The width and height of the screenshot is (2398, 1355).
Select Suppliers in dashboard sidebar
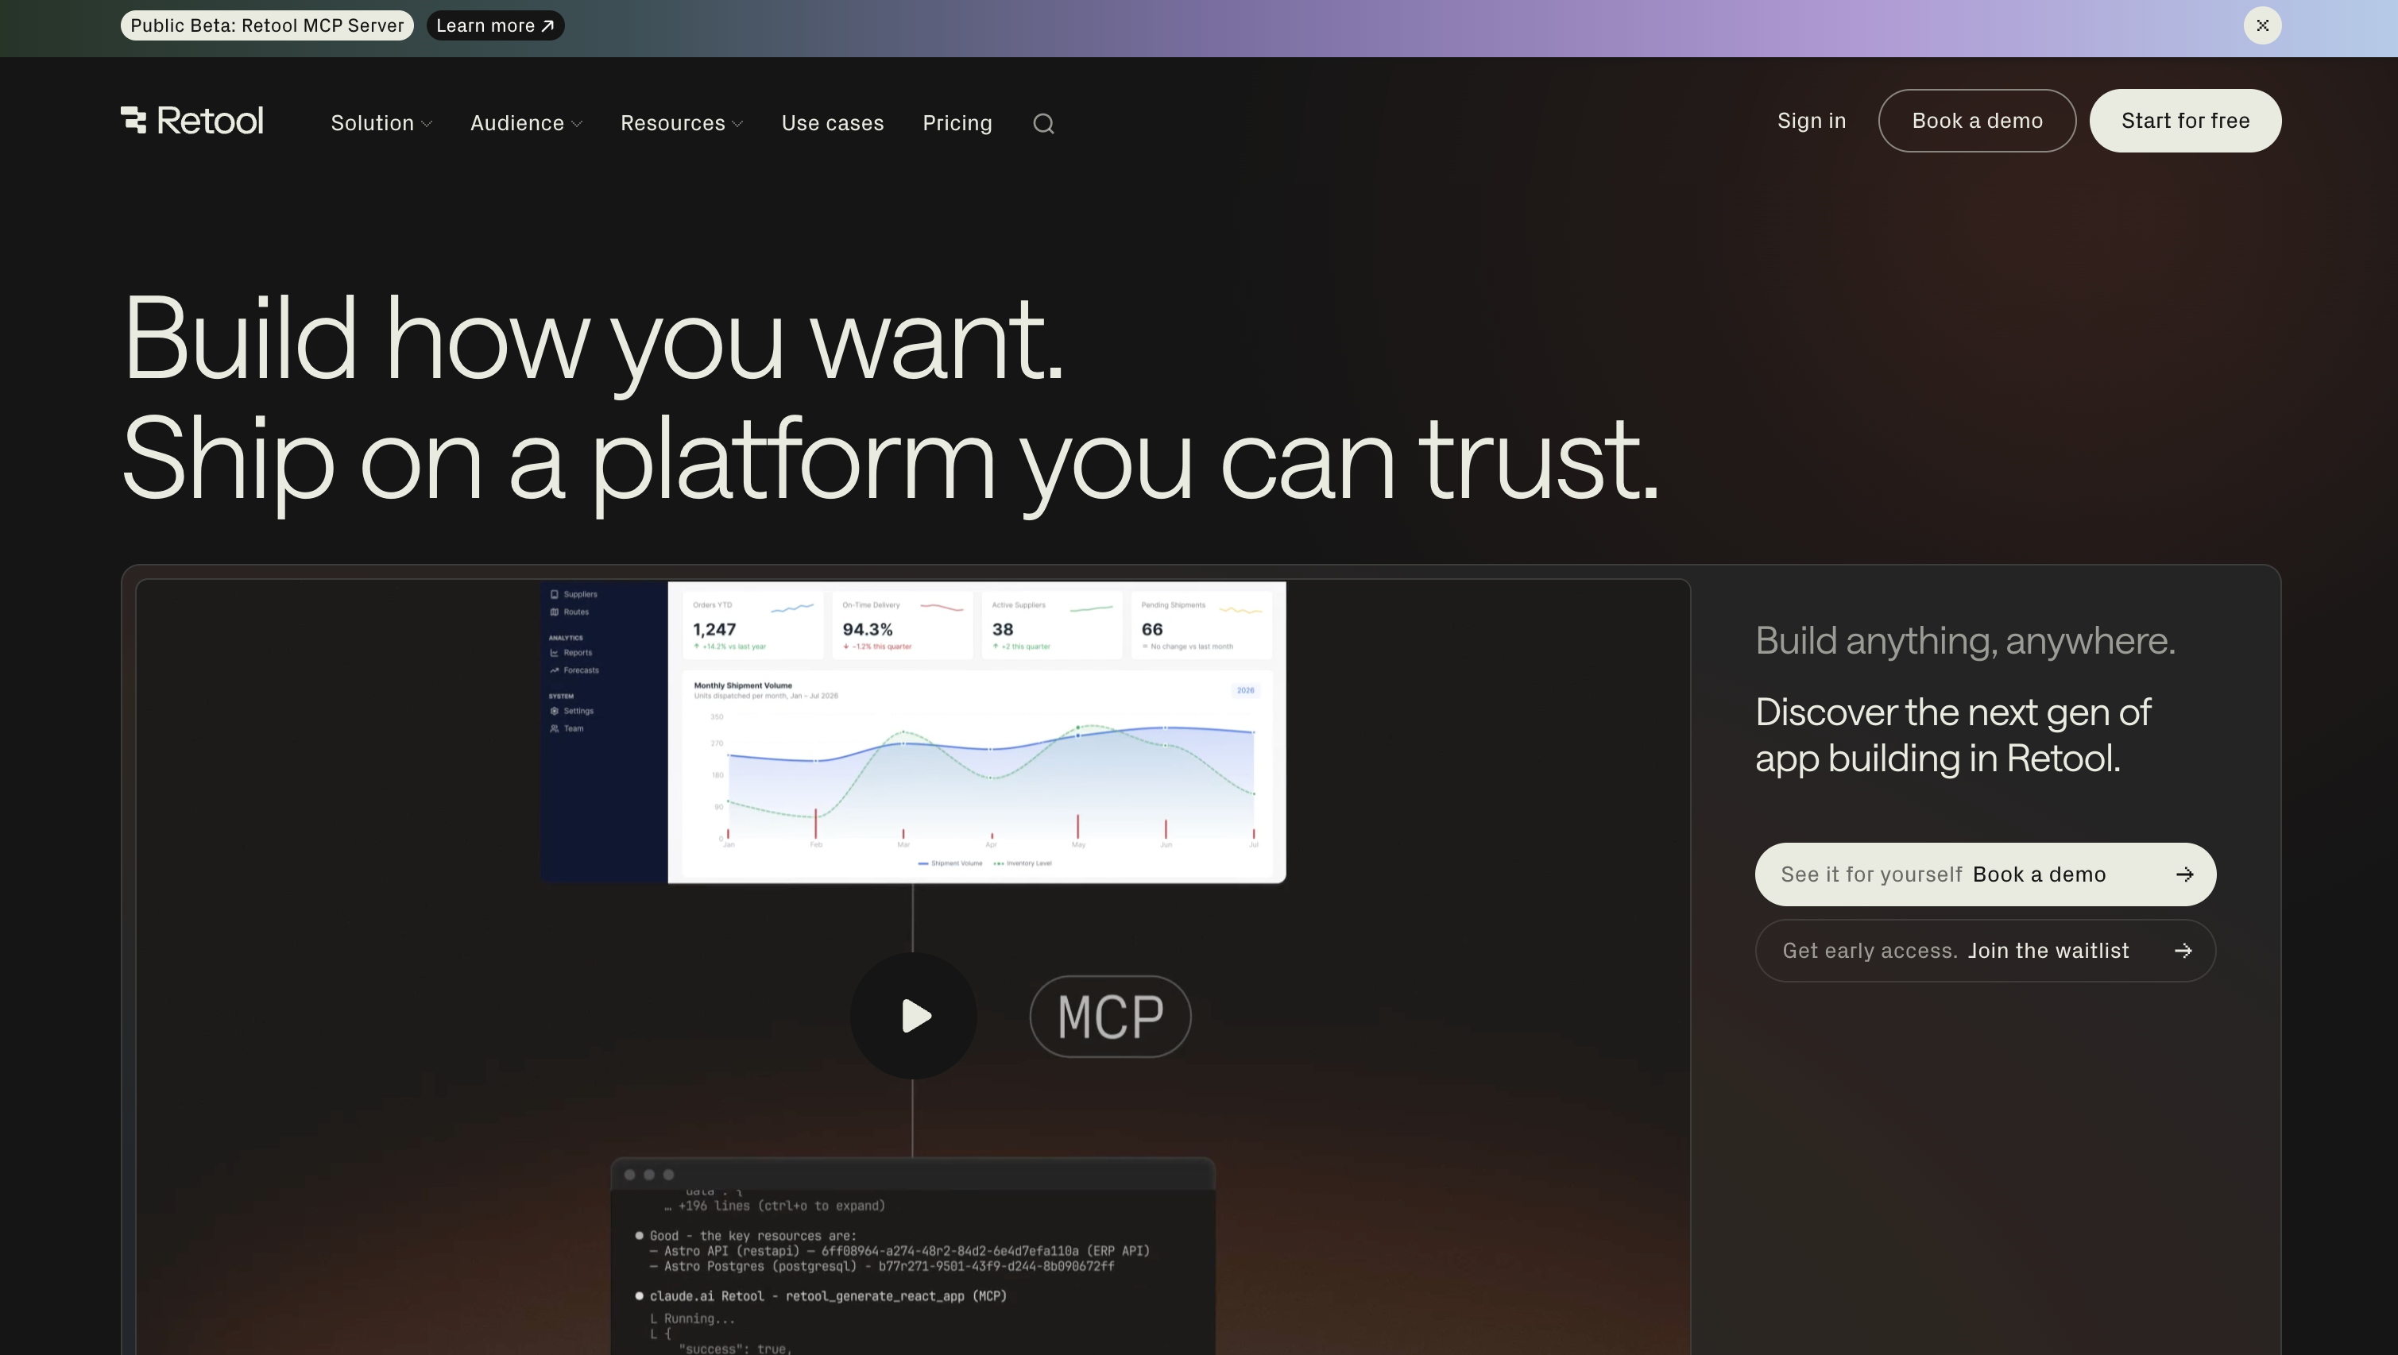click(574, 595)
